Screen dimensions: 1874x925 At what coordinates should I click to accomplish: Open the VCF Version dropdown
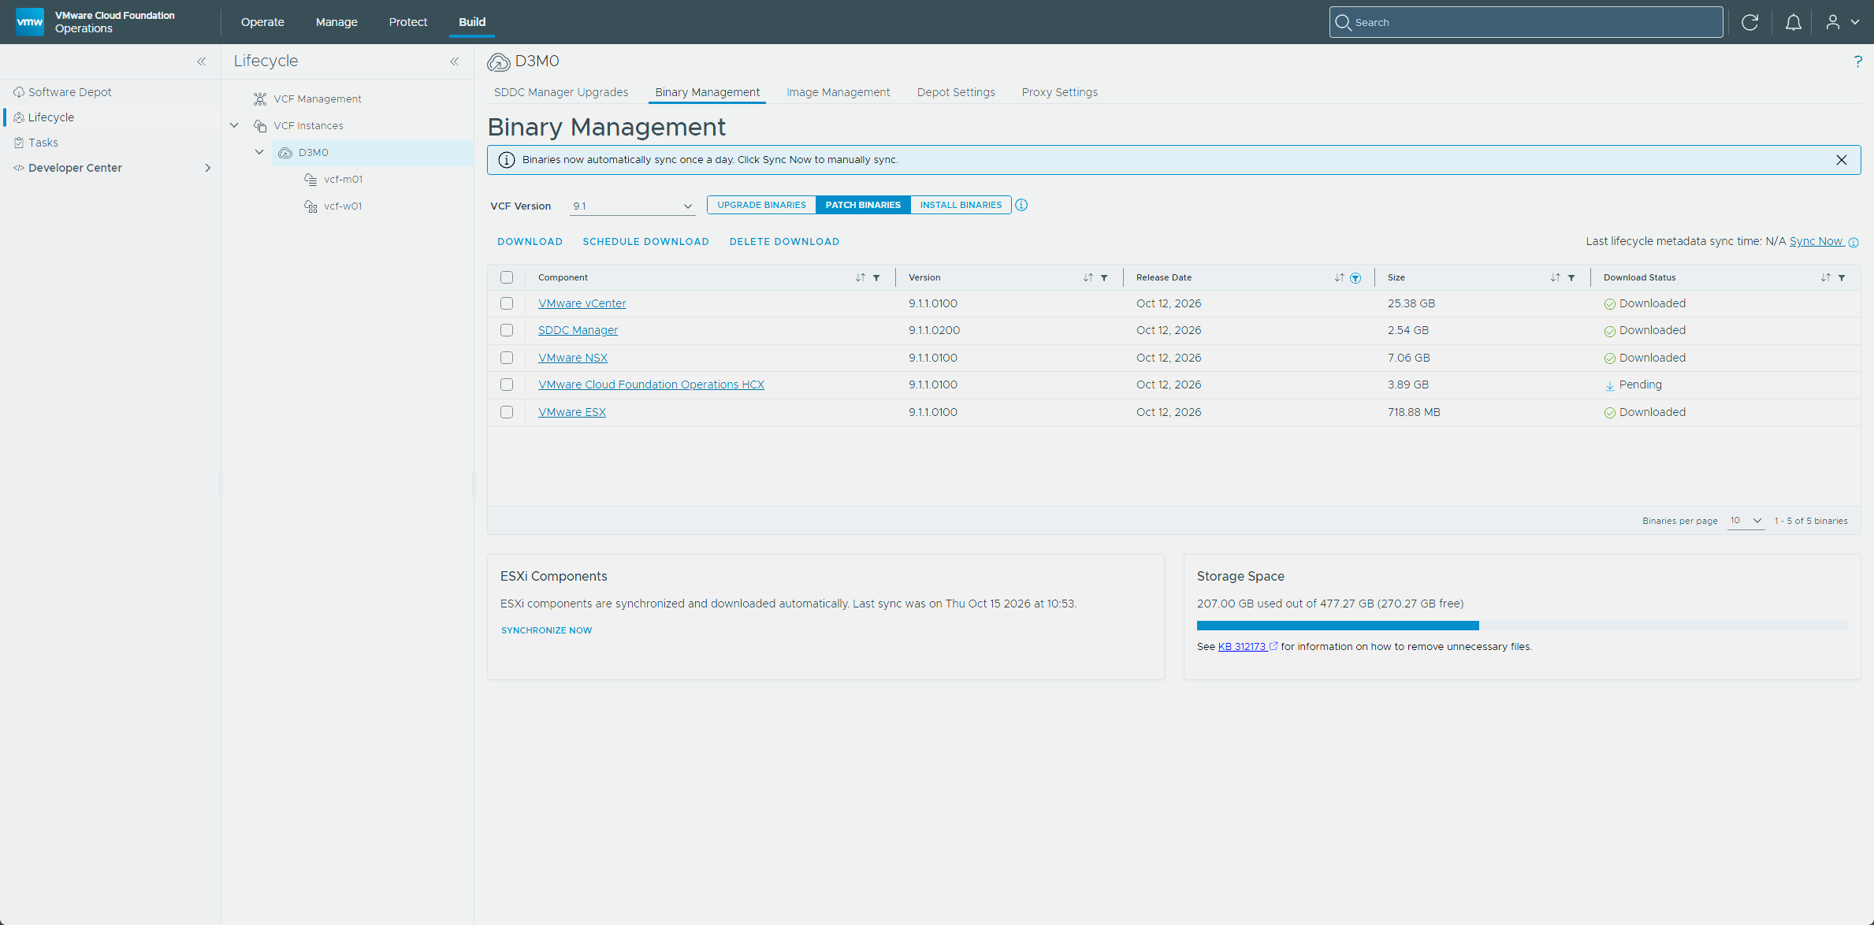click(632, 206)
